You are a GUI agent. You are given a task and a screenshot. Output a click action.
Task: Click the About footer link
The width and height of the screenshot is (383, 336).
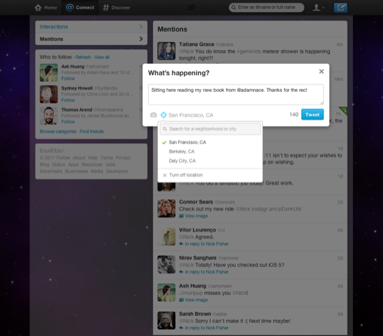(x=79, y=158)
